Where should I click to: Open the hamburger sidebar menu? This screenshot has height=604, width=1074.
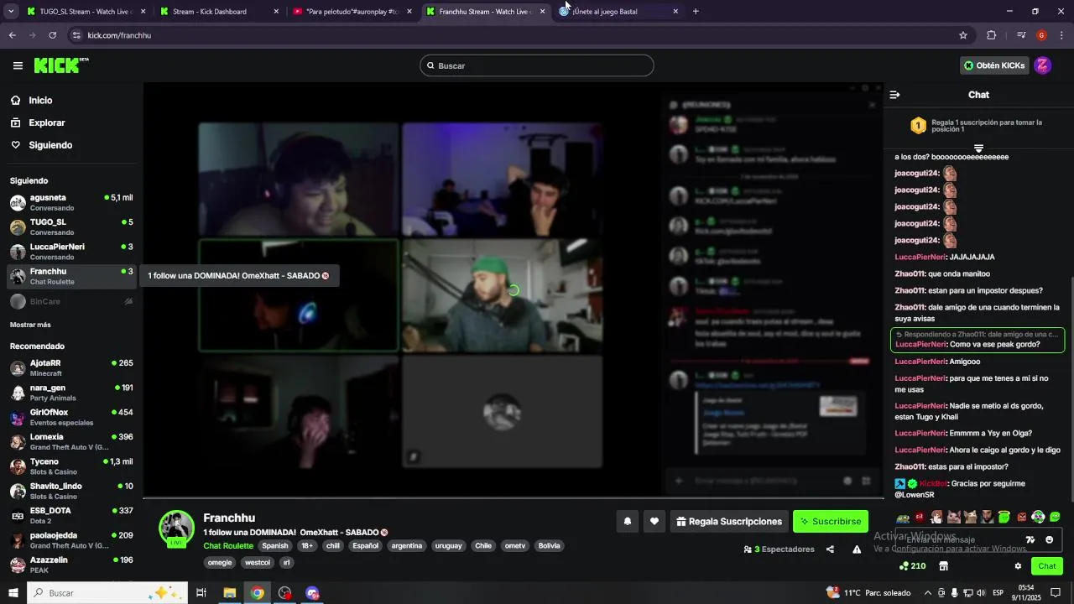coord(18,65)
